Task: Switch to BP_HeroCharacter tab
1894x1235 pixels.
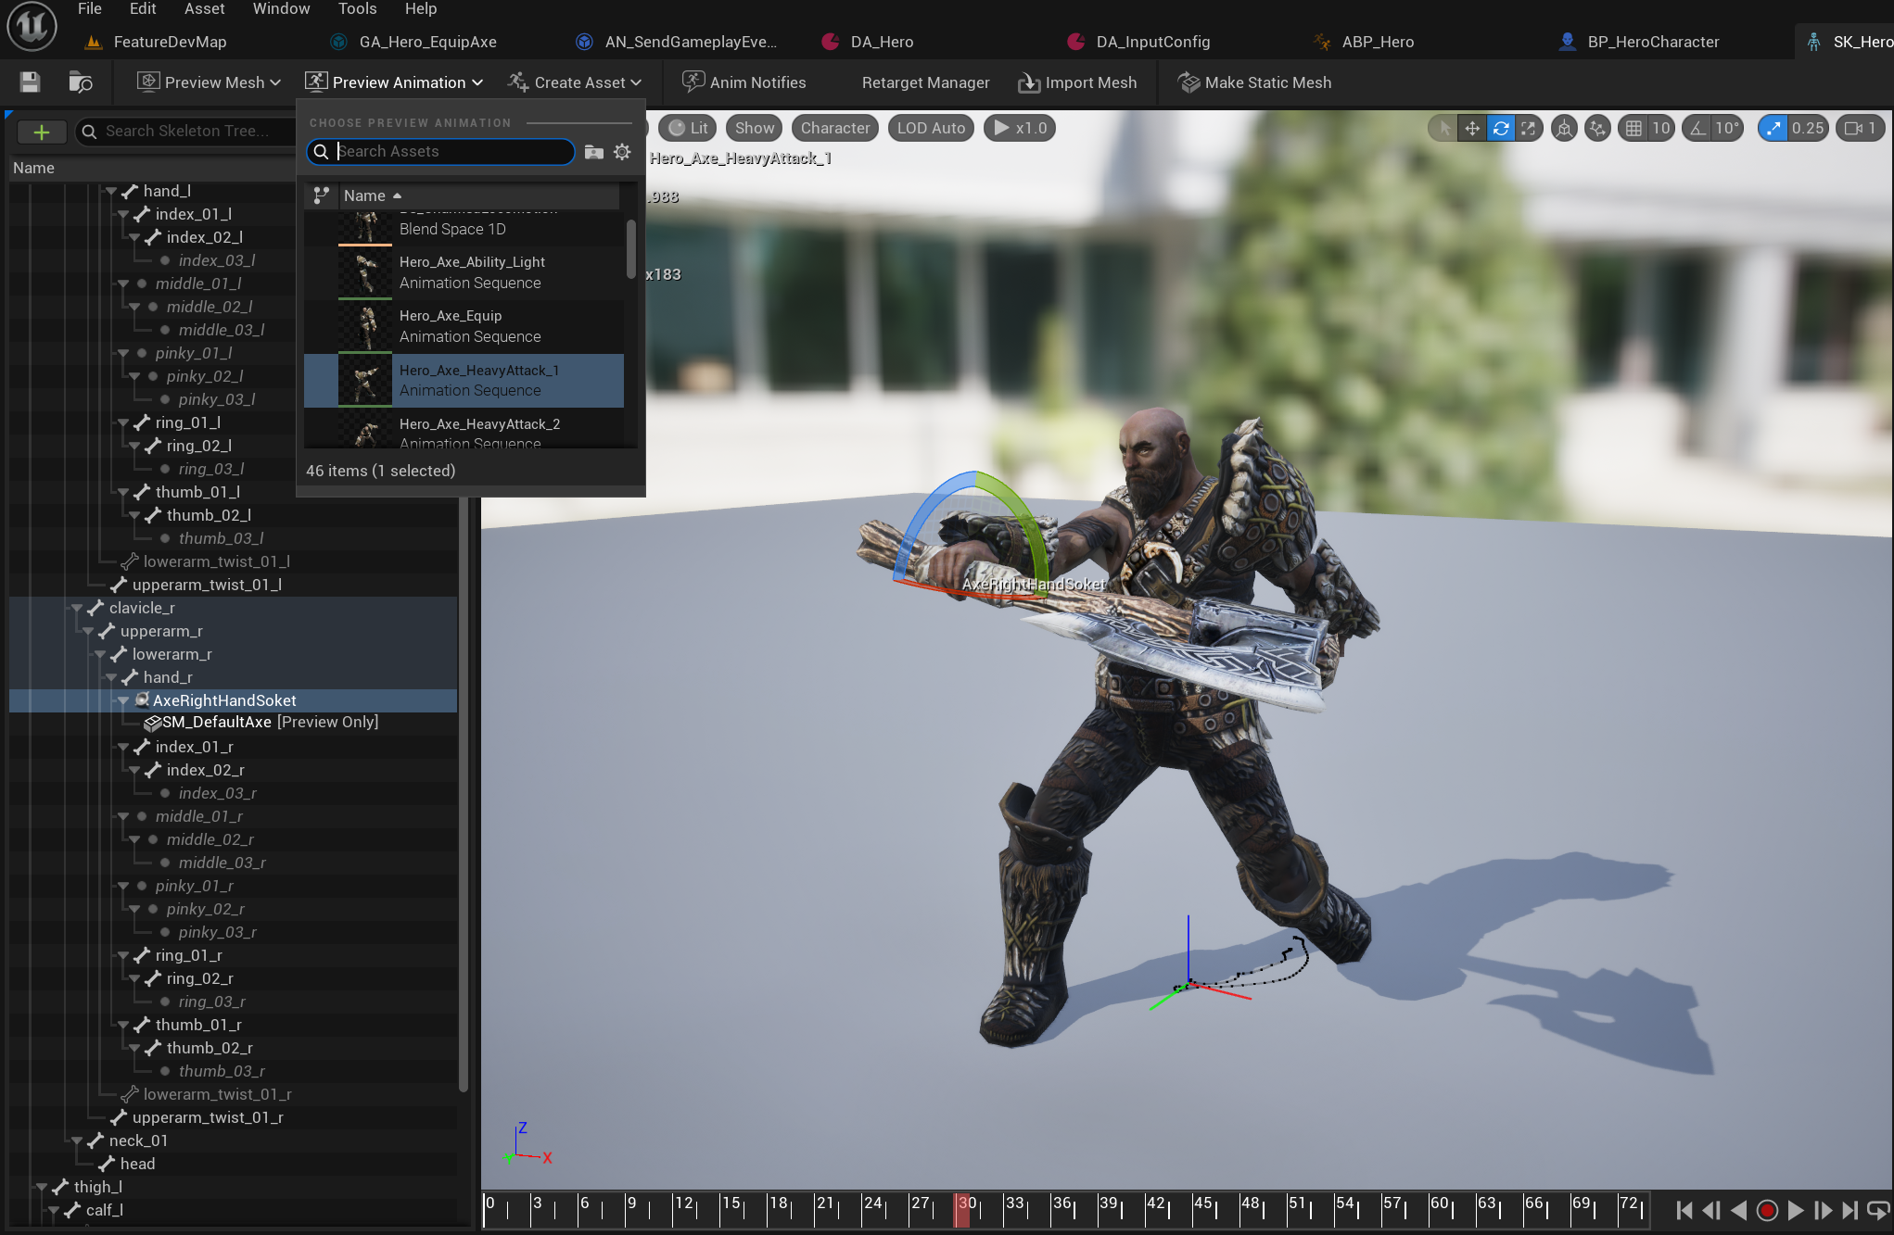Action: (1640, 42)
